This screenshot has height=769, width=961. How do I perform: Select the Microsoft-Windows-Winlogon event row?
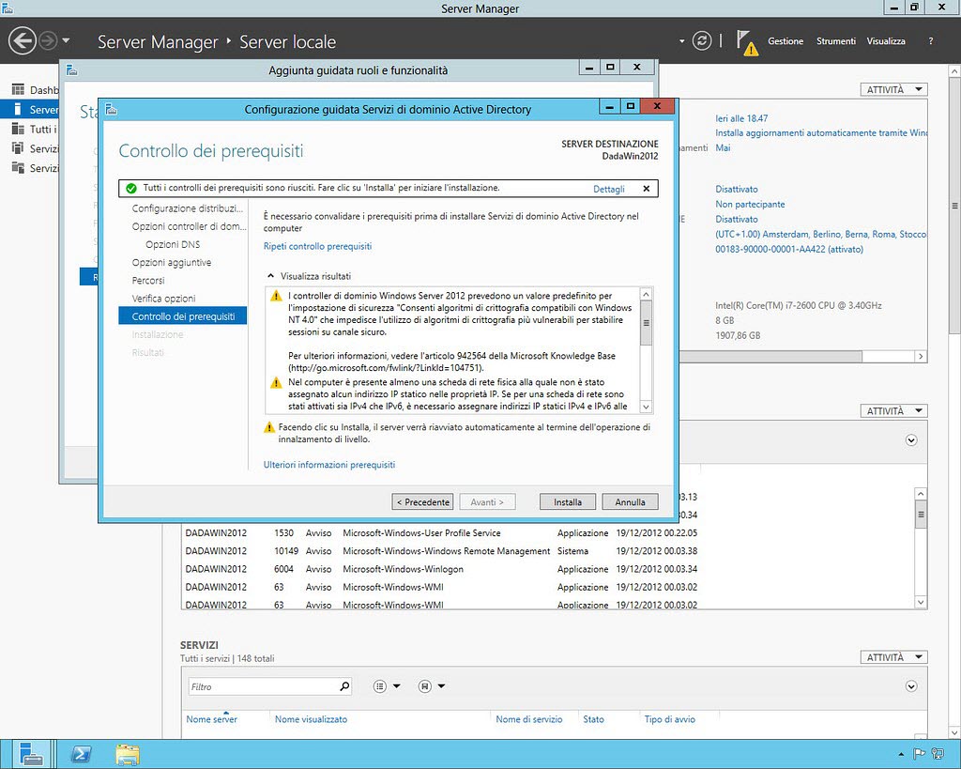pos(441,569)
